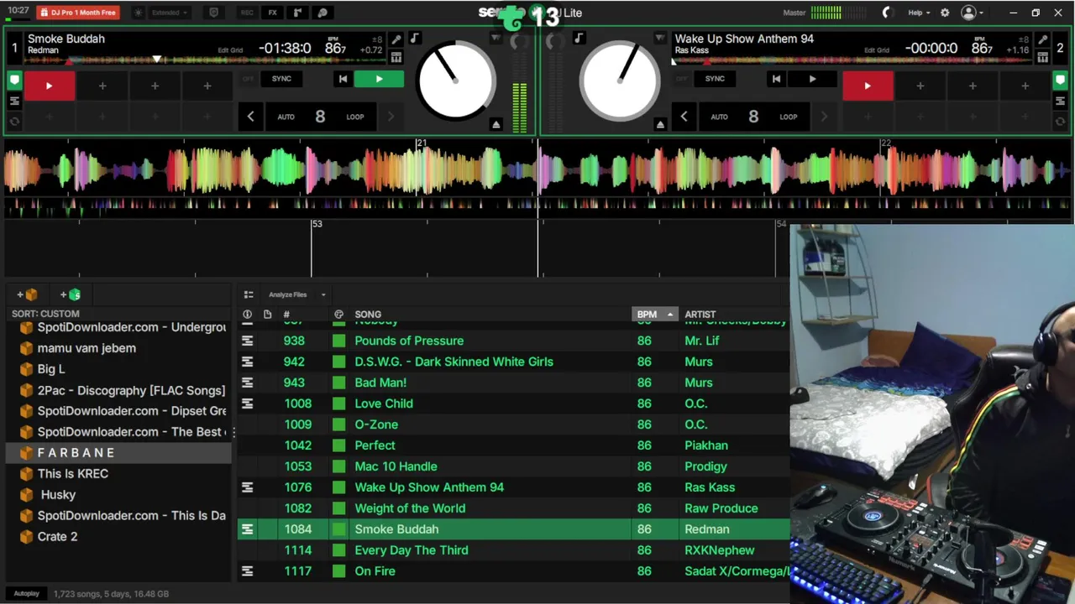
Task: Toggle the FX panel
Action: coord(272,13)
